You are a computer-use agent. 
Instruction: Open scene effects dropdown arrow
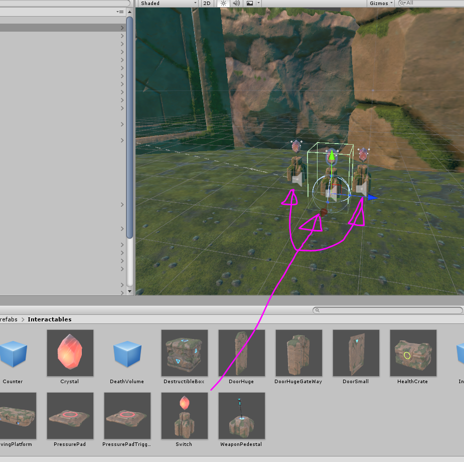pos(258,3)
